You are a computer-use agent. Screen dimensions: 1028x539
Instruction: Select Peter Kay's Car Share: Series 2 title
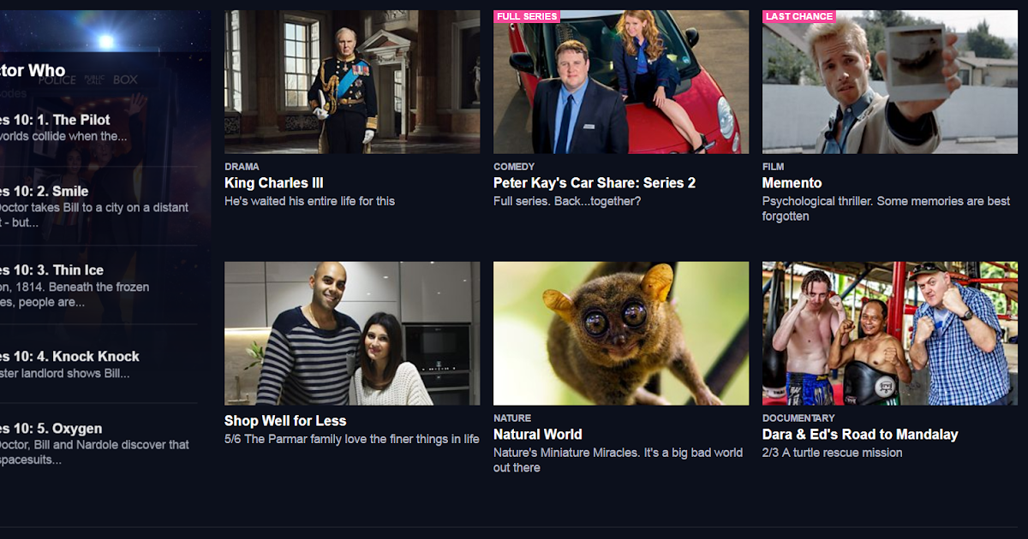tap(595, 183)
